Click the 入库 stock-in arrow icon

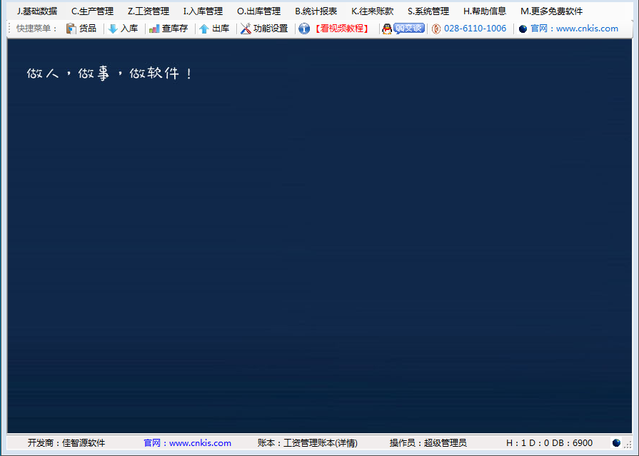(114, 29)
